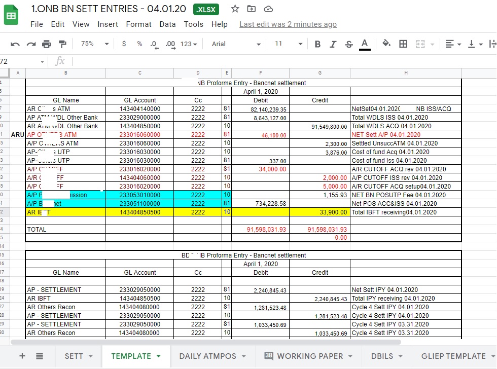Check the cloud document status icon

point(268,9)
